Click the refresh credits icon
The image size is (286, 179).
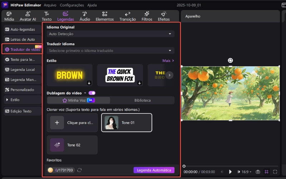pos(79,170)
